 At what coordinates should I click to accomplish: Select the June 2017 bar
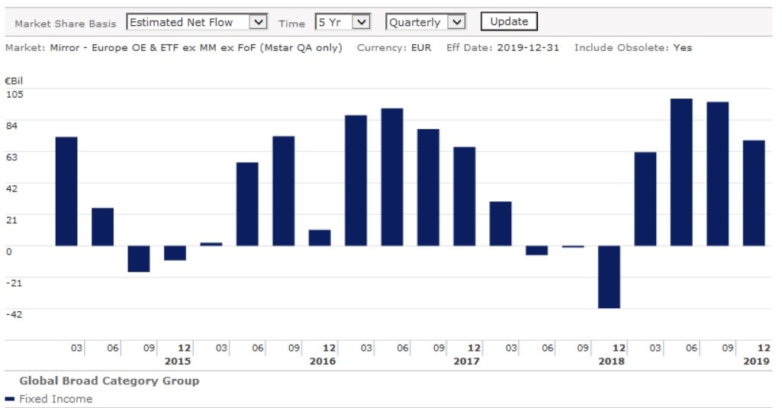pyautogui.click(x=392, y=177)
